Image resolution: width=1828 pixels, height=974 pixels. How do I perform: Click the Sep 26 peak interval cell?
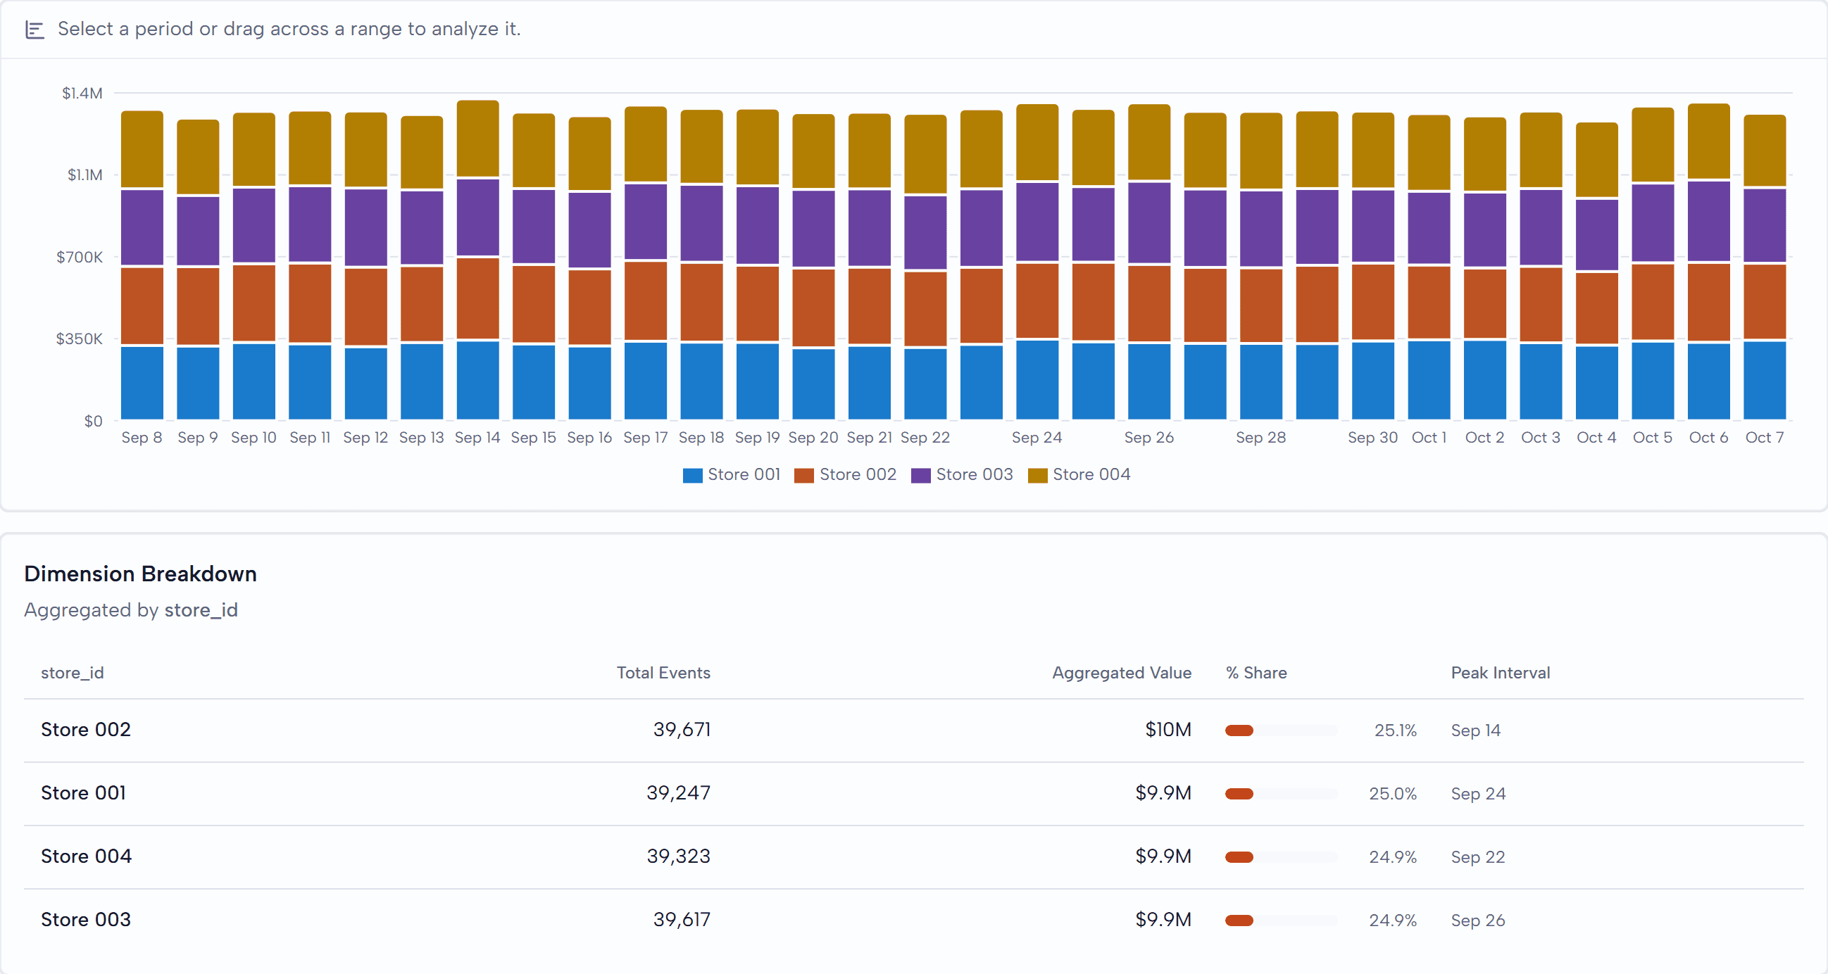(x=1477, y=921)
